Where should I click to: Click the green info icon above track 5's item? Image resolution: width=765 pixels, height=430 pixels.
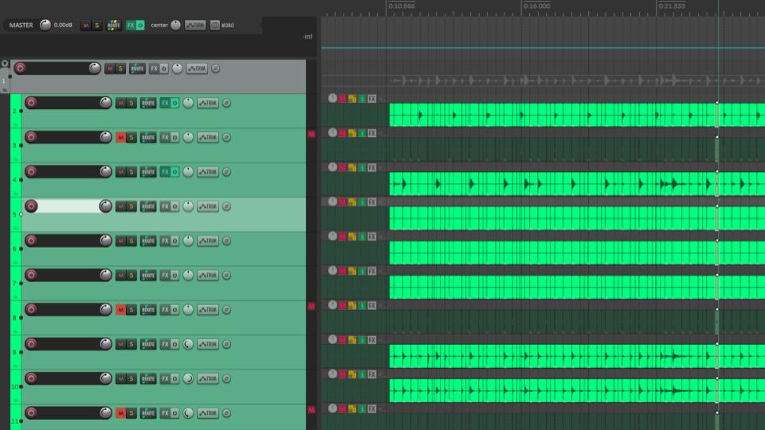[362, 201]
